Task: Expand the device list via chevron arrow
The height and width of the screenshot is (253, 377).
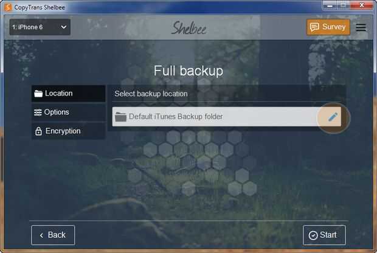Action: point(64,27)
